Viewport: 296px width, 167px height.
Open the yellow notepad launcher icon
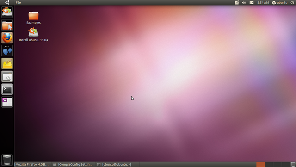click(7, 63)
